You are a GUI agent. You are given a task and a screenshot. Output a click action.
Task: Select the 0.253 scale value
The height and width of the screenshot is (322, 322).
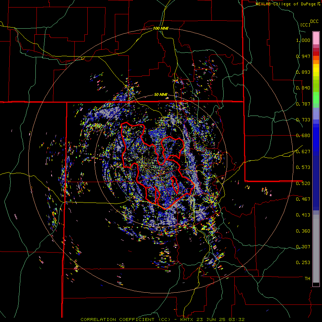[x=303, y=263]
